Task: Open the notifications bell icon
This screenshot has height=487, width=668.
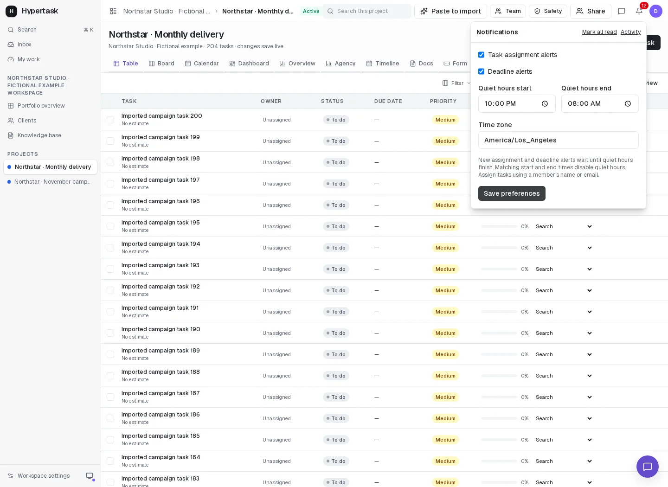Action: [x=639, y=11]
